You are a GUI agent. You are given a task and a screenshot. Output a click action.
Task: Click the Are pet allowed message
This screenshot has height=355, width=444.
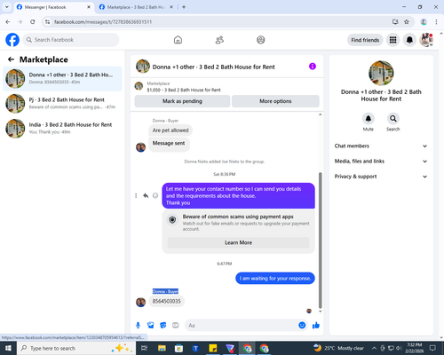(x=170, y=130)
